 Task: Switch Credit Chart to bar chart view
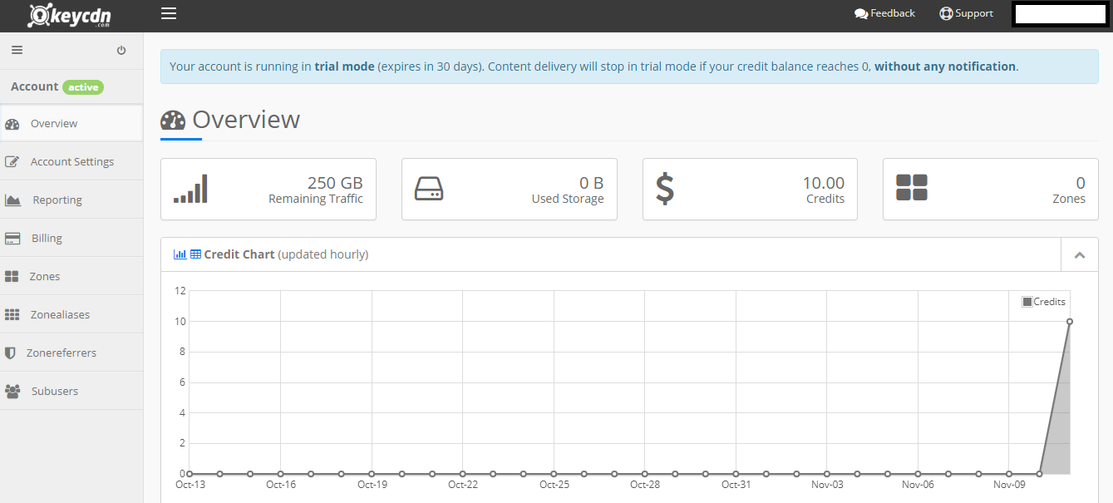pos(180,254)
